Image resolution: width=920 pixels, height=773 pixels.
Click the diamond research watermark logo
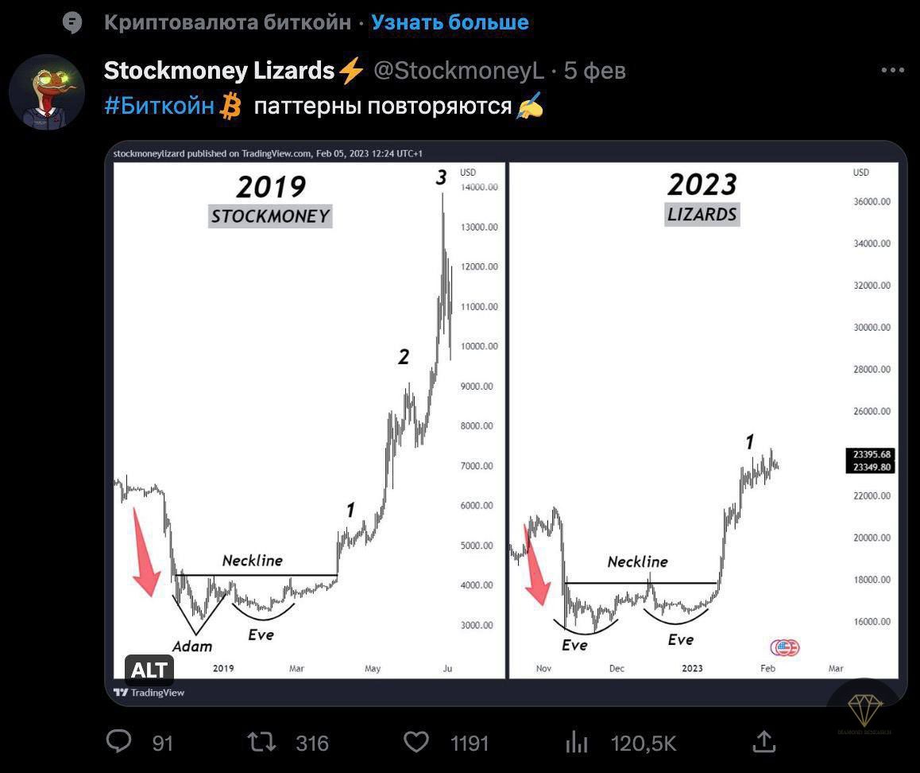click(x=864, y=713)
